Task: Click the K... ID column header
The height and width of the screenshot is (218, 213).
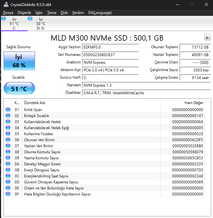Action: pos(17,103)
